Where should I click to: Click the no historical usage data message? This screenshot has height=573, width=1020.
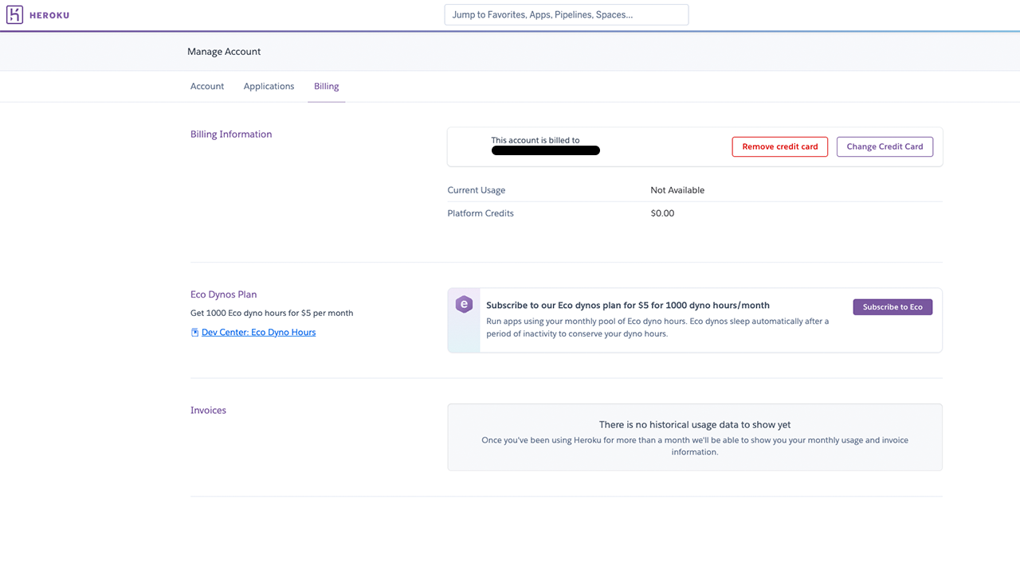click(694, 425)
